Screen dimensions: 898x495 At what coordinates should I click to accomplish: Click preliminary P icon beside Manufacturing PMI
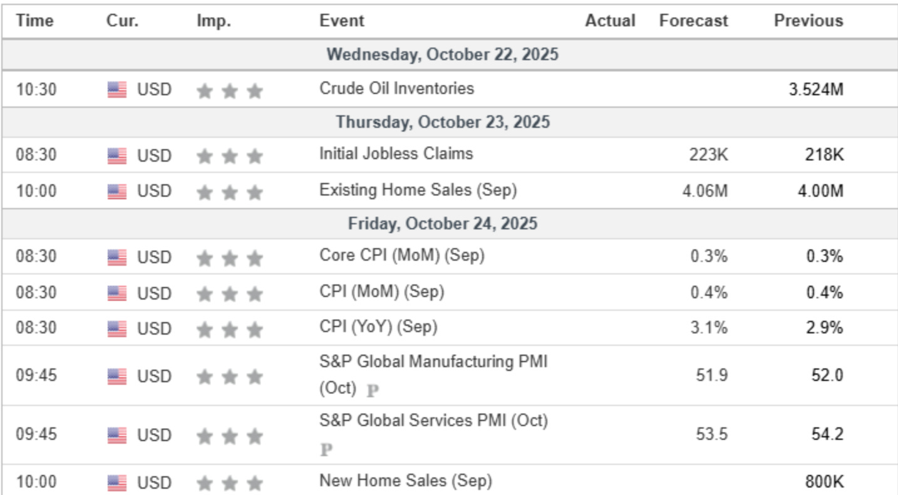373,391
